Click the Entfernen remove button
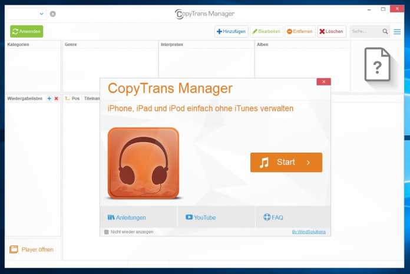 [300, 31]
